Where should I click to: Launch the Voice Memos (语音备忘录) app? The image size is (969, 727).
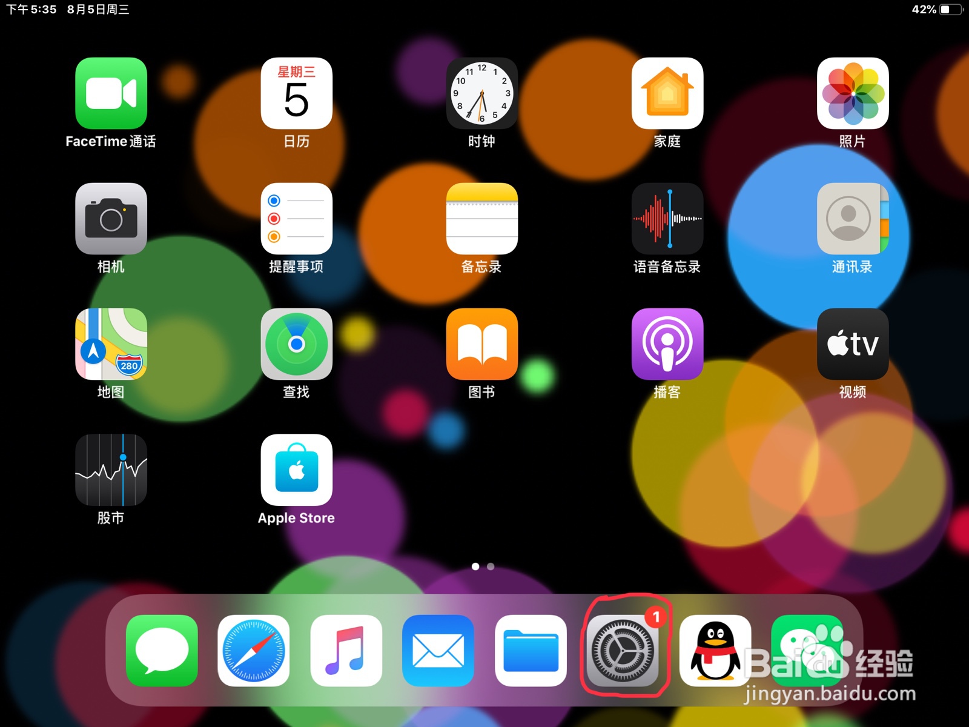(667, 219)
